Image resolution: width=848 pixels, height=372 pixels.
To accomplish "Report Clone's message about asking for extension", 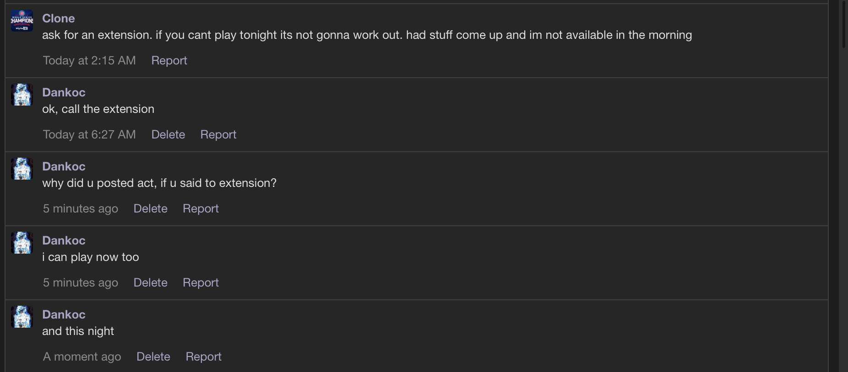I will 169,60.
